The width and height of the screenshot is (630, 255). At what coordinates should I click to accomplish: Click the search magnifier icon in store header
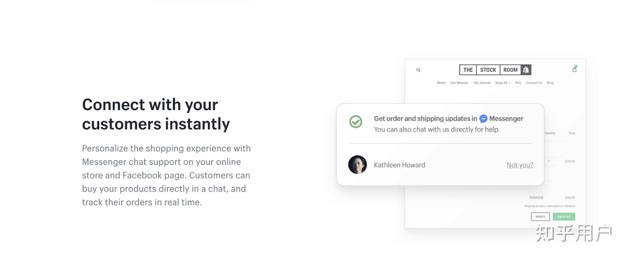pyautogui.click(x=418, y=70)
